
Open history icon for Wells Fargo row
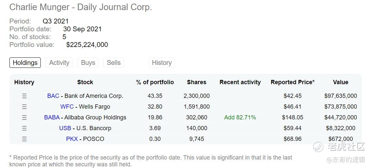click(24, 107)
